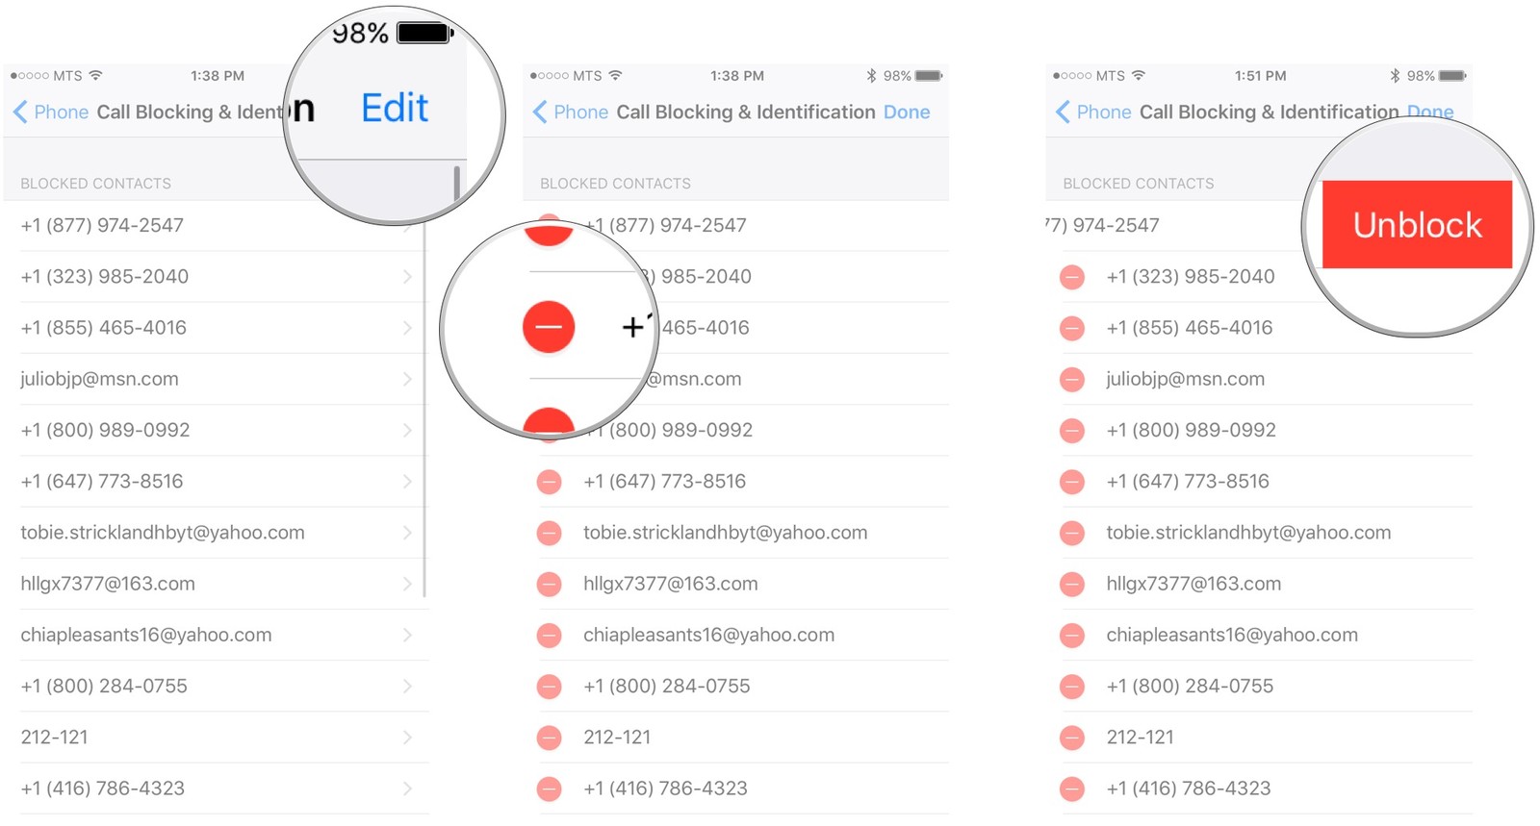Tap minus beside +1 (855) 465-4016, third screen
The image size is (1540, 826).
[1072, 329]
